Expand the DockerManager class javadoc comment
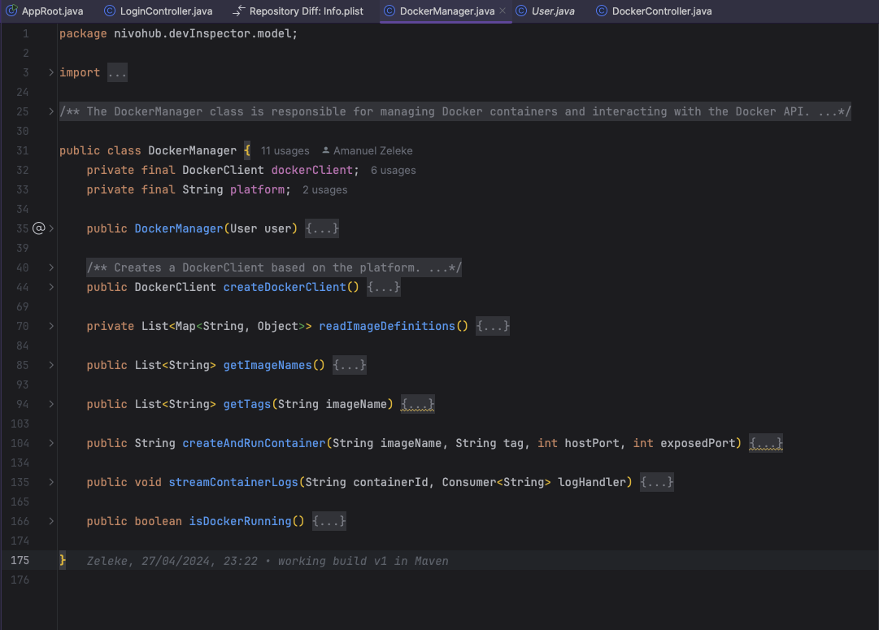 coord(50,111)
